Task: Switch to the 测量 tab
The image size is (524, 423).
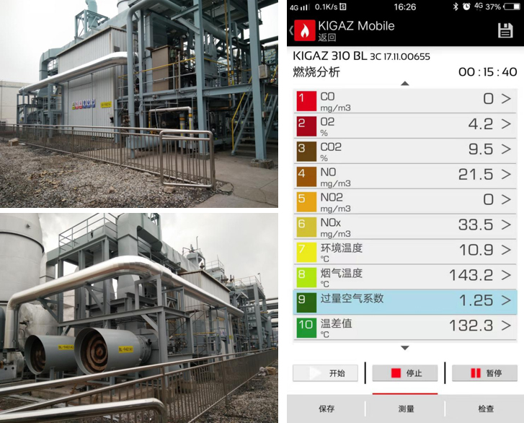Action: coord(406,409)
